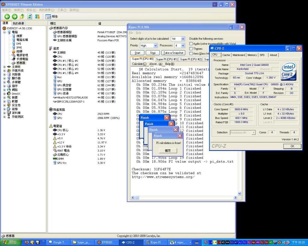This screenshot has width=308, height=246.
Task: Check Audio (solve incompatibility with Vista)
Action: point(191,44)
